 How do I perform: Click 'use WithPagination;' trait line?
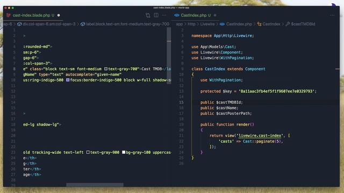(221, 80)
